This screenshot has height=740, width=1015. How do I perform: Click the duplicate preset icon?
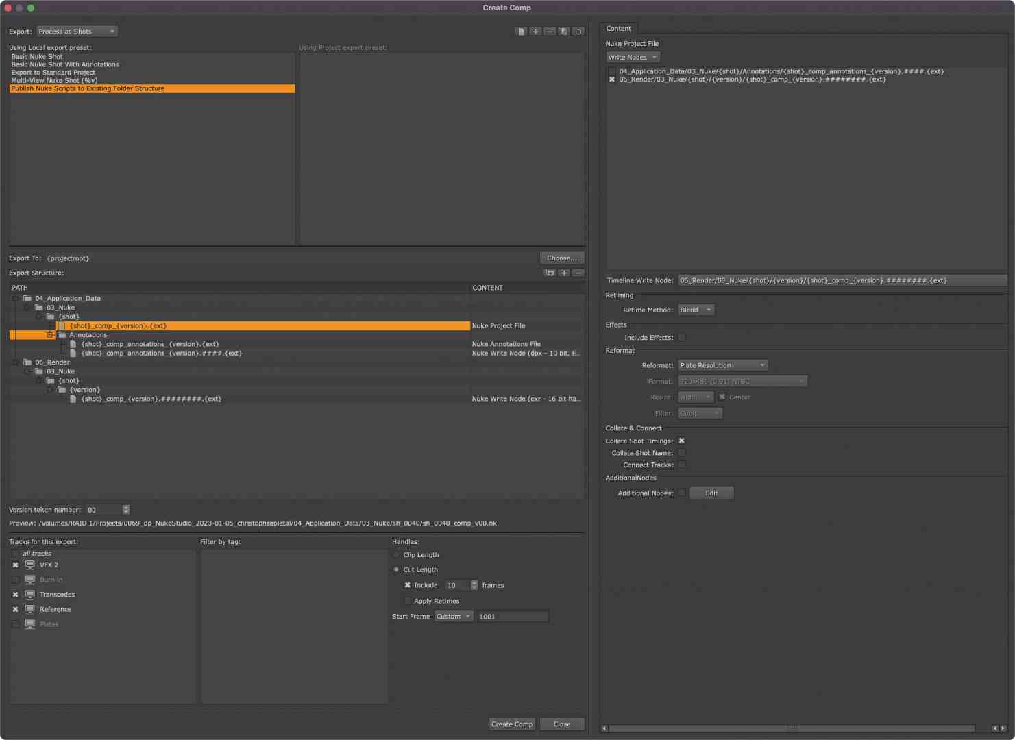564,32
